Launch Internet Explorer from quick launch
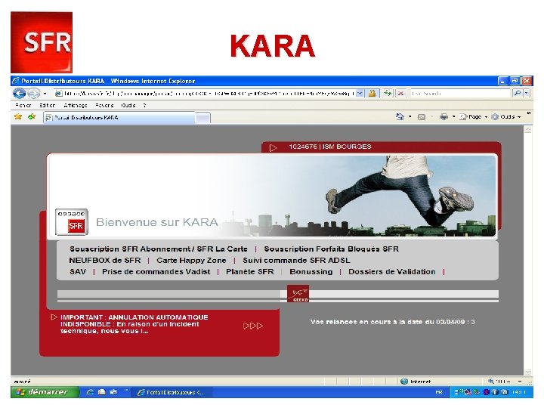The width and height of the screenshot is (544, 408). click(90, 392)
